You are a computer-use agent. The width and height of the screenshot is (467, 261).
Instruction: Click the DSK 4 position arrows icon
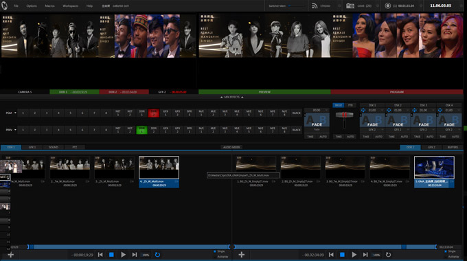[x=440, y=111]
